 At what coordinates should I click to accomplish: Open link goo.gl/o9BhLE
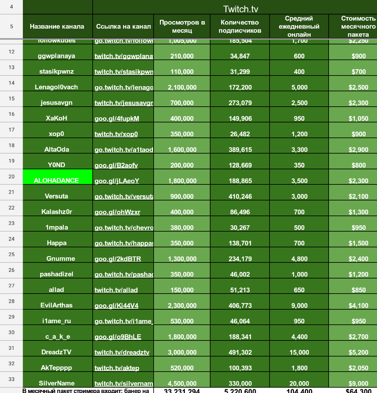click(118, 337)
